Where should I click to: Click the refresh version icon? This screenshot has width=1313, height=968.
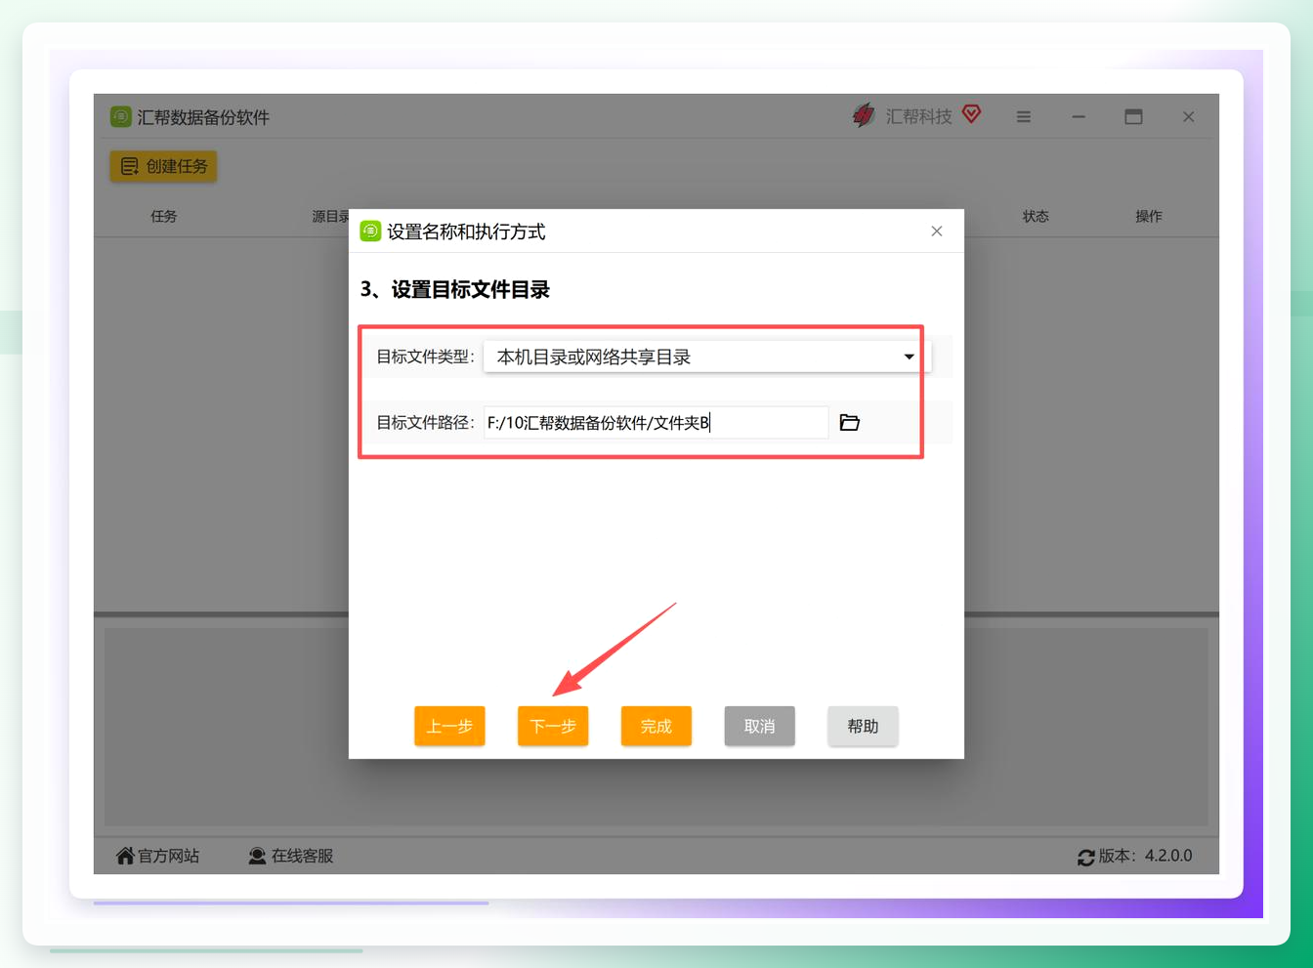point(1086,857)
